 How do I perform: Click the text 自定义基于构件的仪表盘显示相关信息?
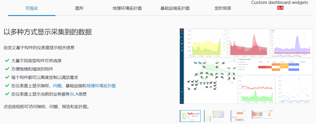tap(39, 48)
